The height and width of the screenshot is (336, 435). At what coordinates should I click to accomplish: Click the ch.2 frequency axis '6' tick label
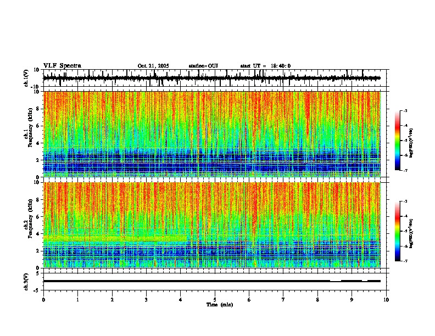pyautogui.click(x=38, y=216)
